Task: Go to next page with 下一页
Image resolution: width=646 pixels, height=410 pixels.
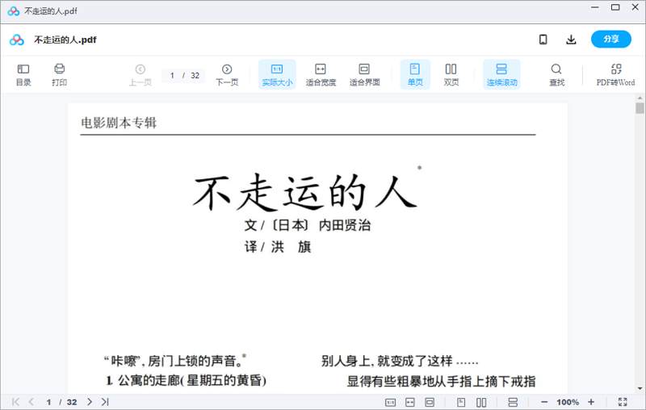Action: point(227,74)
